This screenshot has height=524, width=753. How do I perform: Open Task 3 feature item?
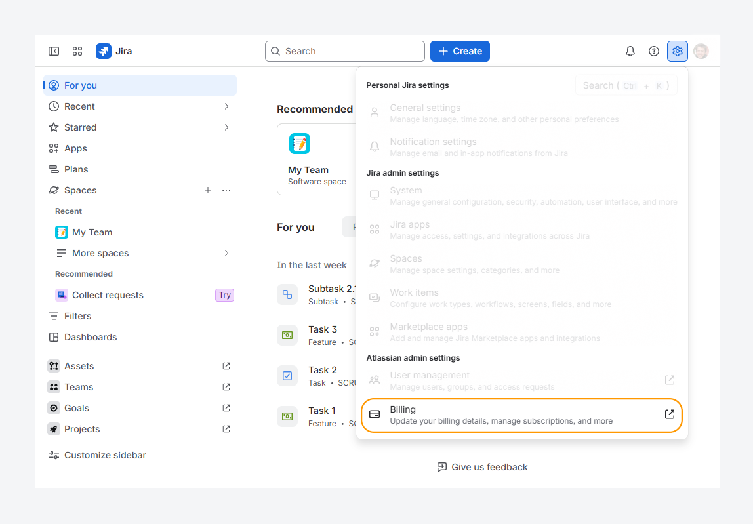[x=317, y=335]
